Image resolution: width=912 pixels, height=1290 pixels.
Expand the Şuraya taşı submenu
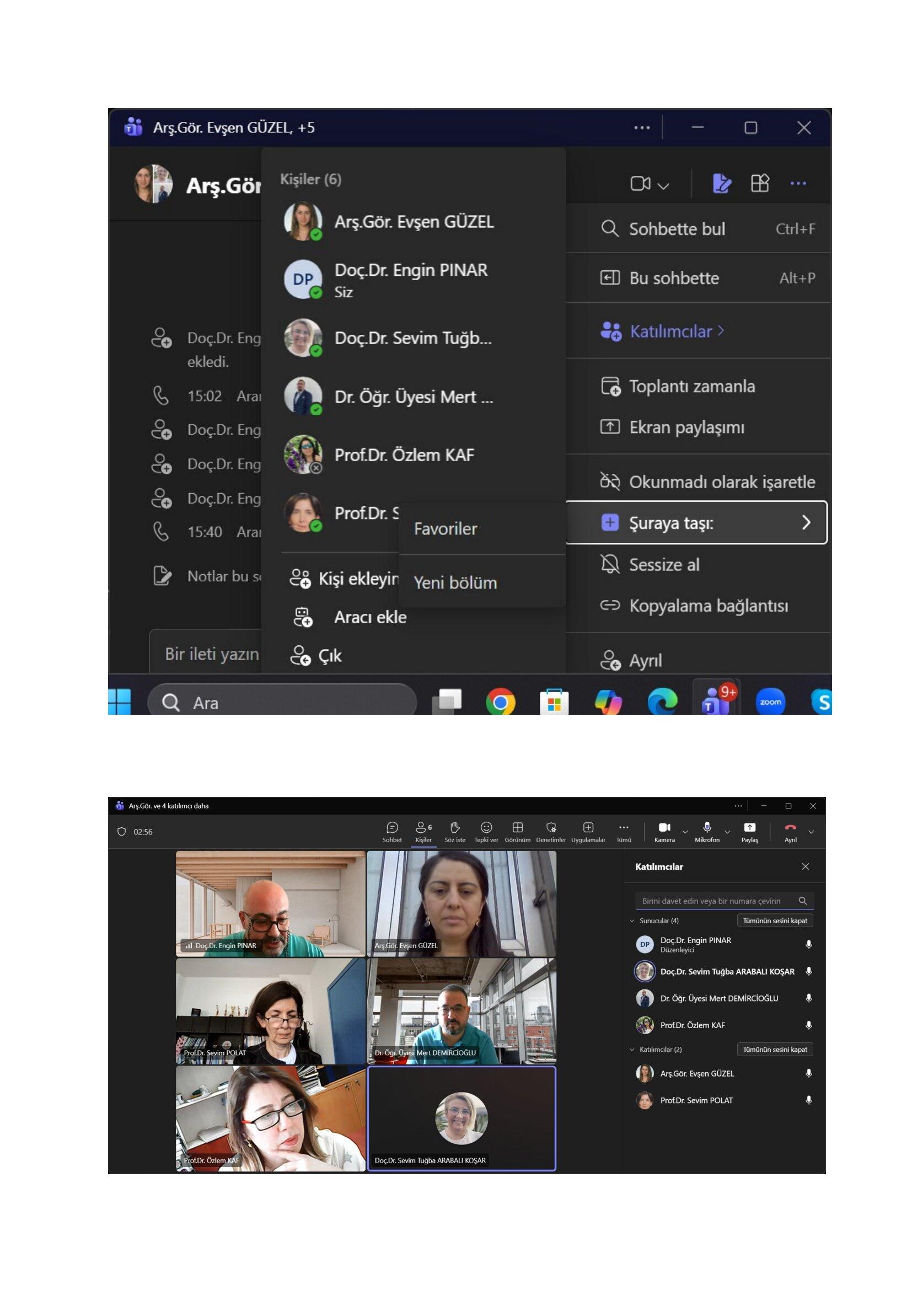[696, 522]
